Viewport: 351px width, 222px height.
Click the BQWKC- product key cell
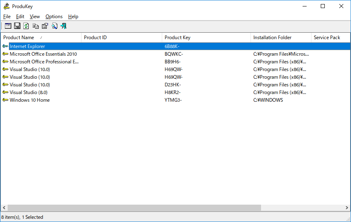174,54
